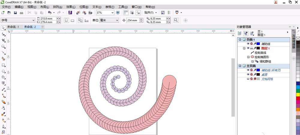Select the Interactive fill tool

click(x=3, y=120)
